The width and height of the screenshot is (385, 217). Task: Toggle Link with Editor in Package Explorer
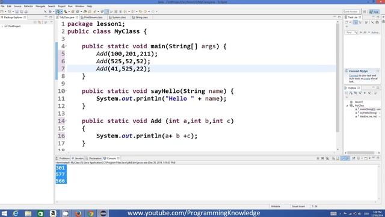40,22
